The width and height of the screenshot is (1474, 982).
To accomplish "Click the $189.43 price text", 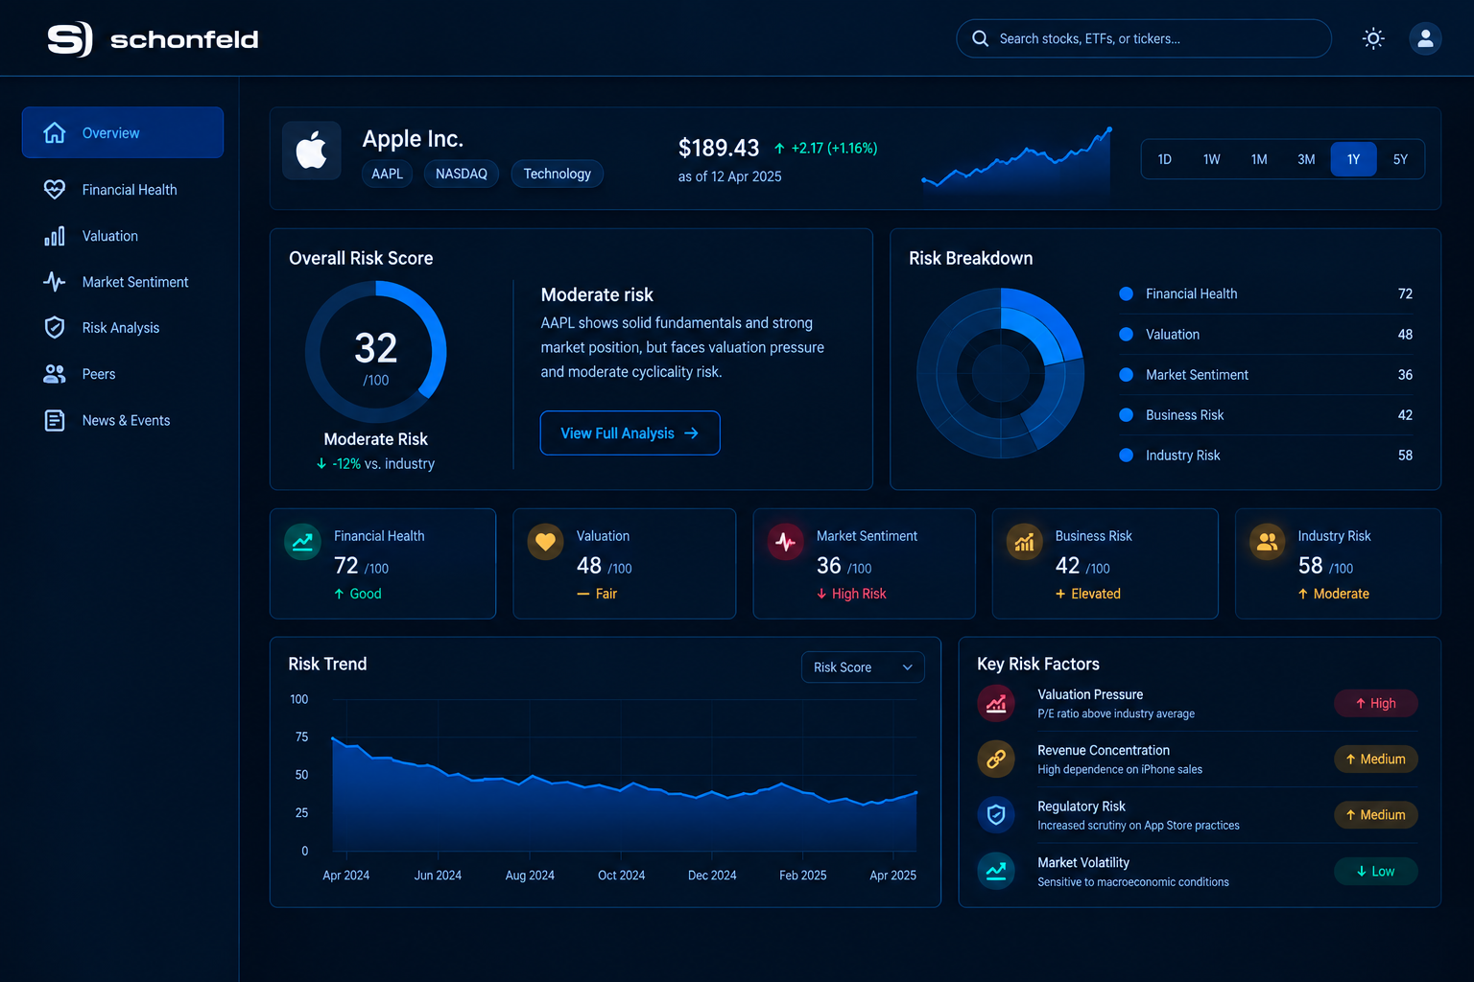I will pyautogui.click(x=719, y=148).
